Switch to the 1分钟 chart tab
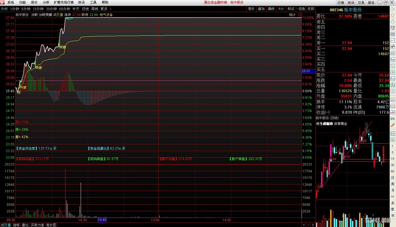The height and width of the screenshot is (227, 396). point(15,9)
